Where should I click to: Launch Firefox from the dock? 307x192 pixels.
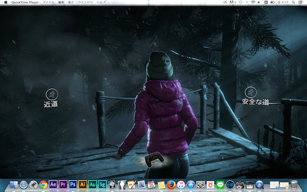coord(171,184)
